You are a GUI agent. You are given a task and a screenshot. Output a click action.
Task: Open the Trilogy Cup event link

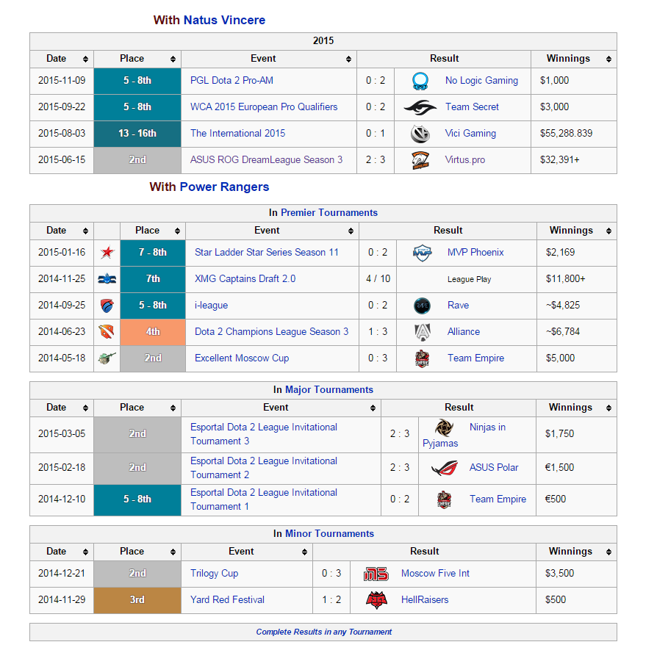(215, 574)
